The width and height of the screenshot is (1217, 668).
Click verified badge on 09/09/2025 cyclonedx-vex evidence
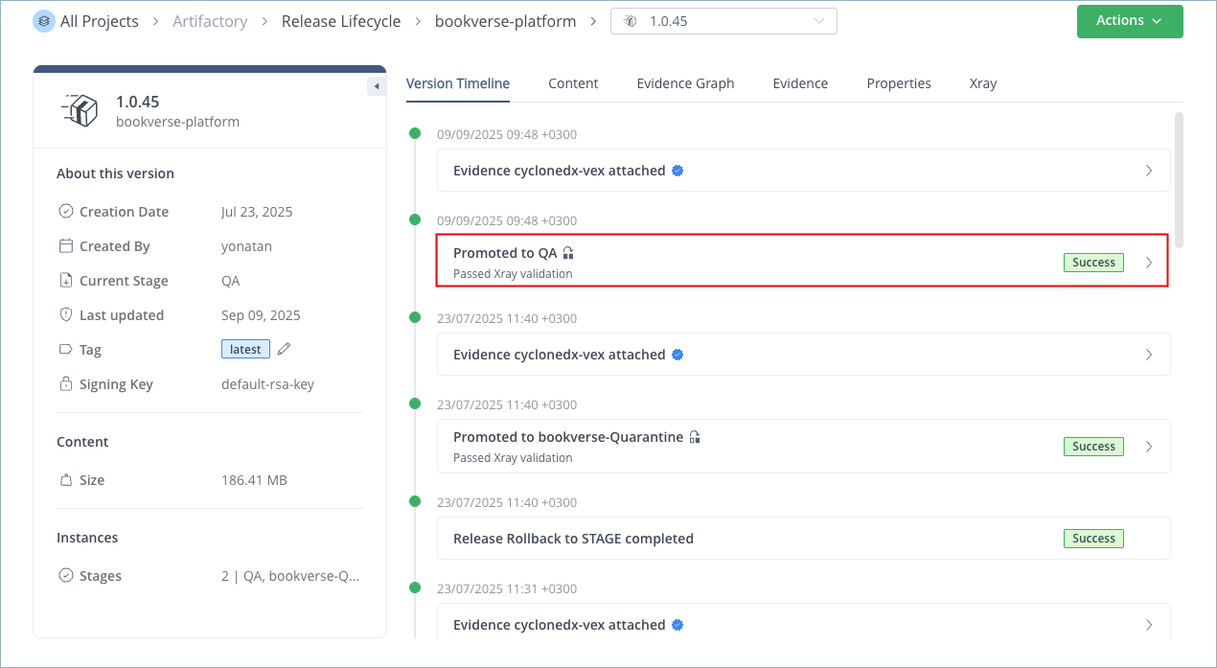point(677,171)
